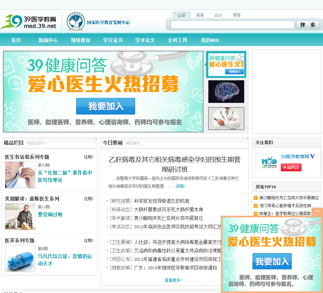The height and width of the screenshot is (293, 323).
Task: Select the doctor image slide thumbnail
Action: coord(226,119)
